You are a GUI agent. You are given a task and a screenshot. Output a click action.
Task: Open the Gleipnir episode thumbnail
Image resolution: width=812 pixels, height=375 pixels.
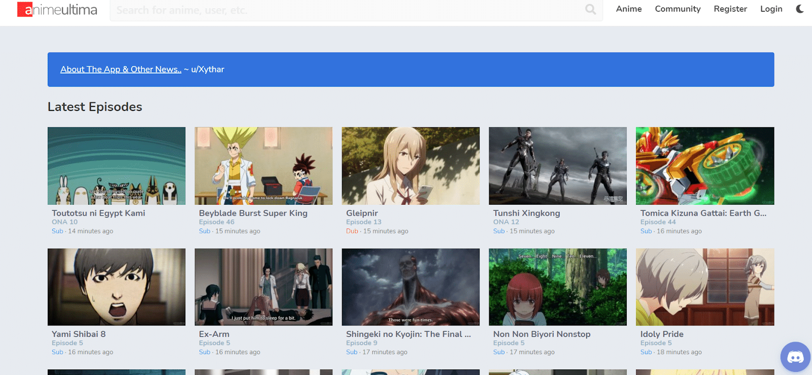point(411,166)
